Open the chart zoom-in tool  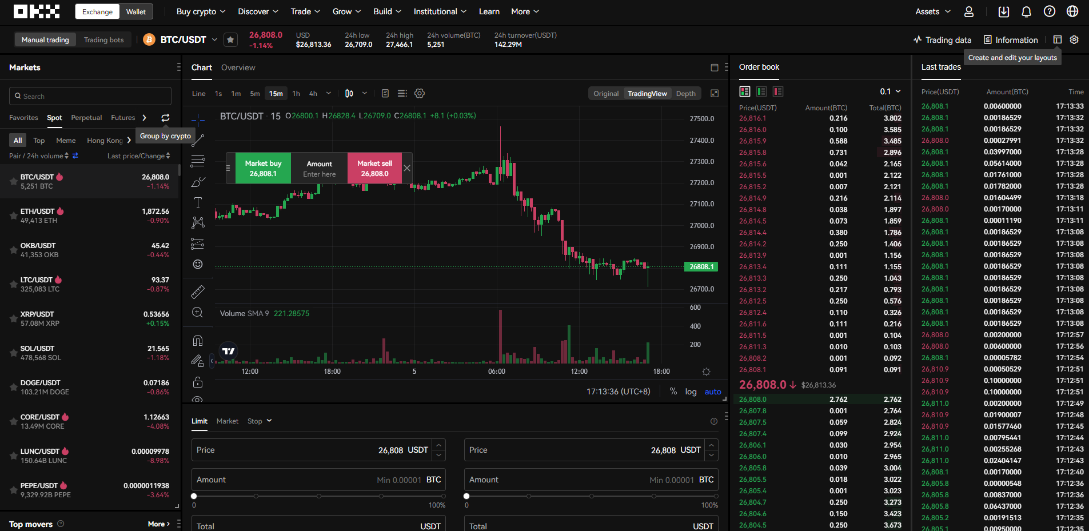pos(198,313)
